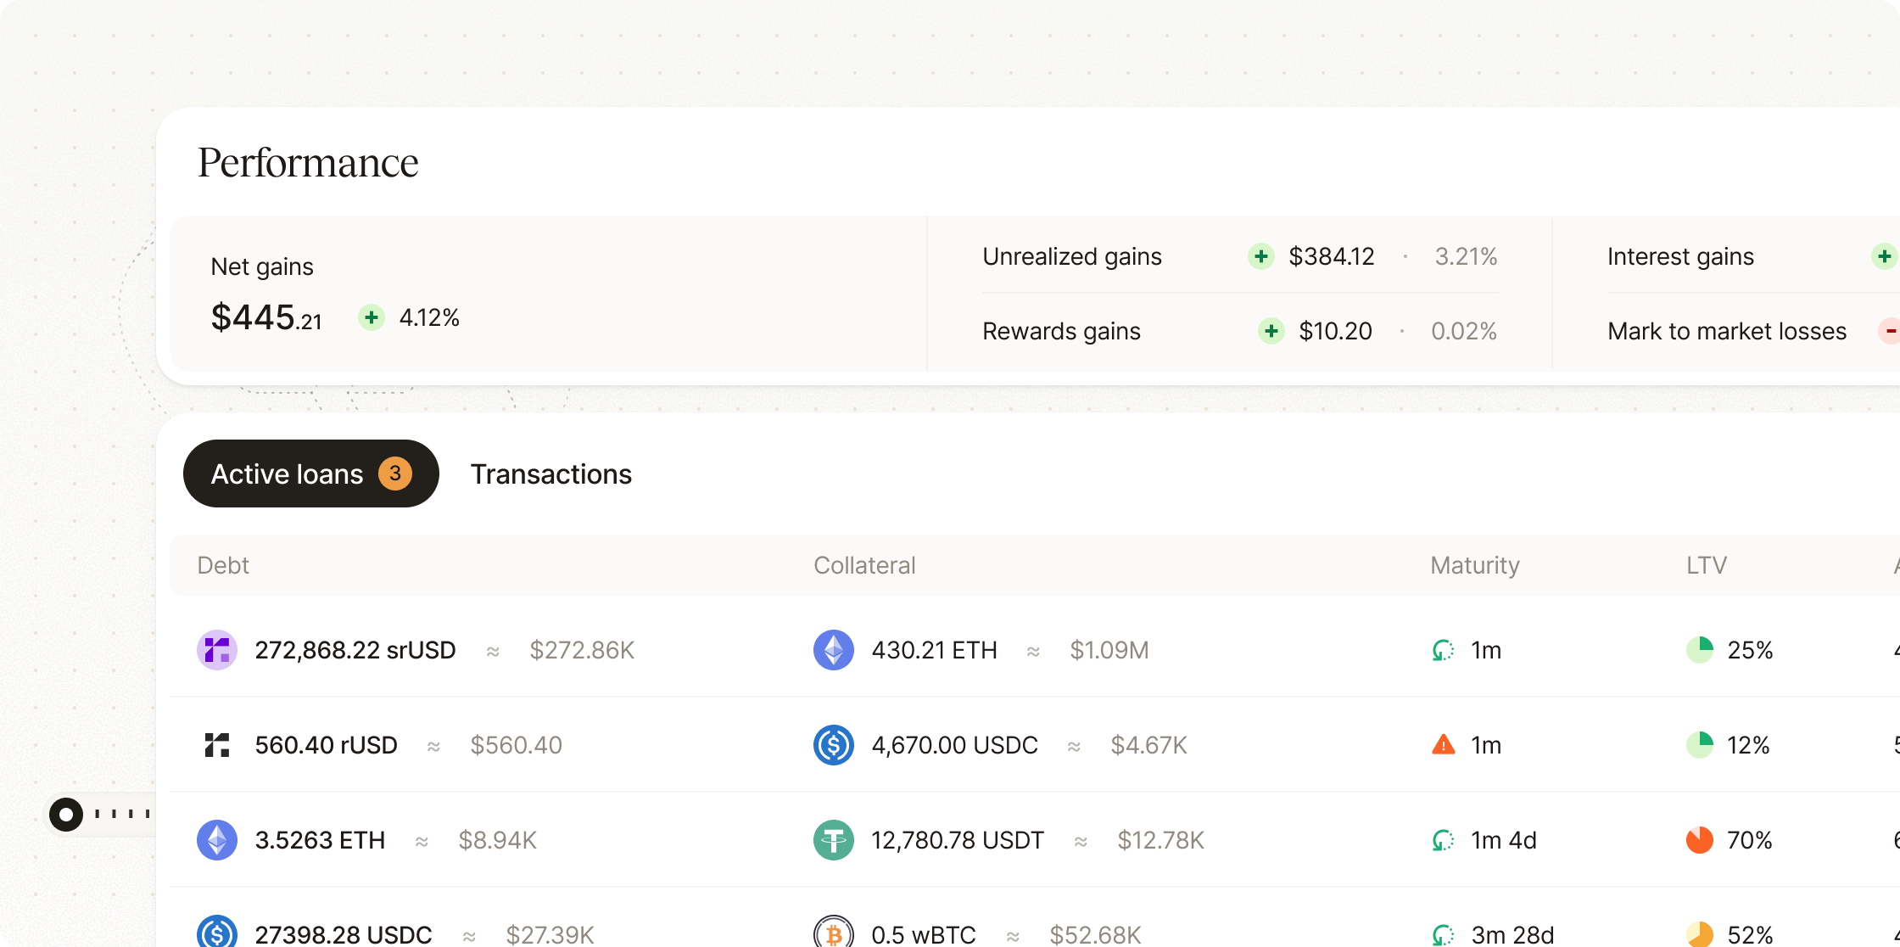This screenshot has height=947, width=1900.
Task: Click the $445.21 net gains value
Action: point(266,317)
